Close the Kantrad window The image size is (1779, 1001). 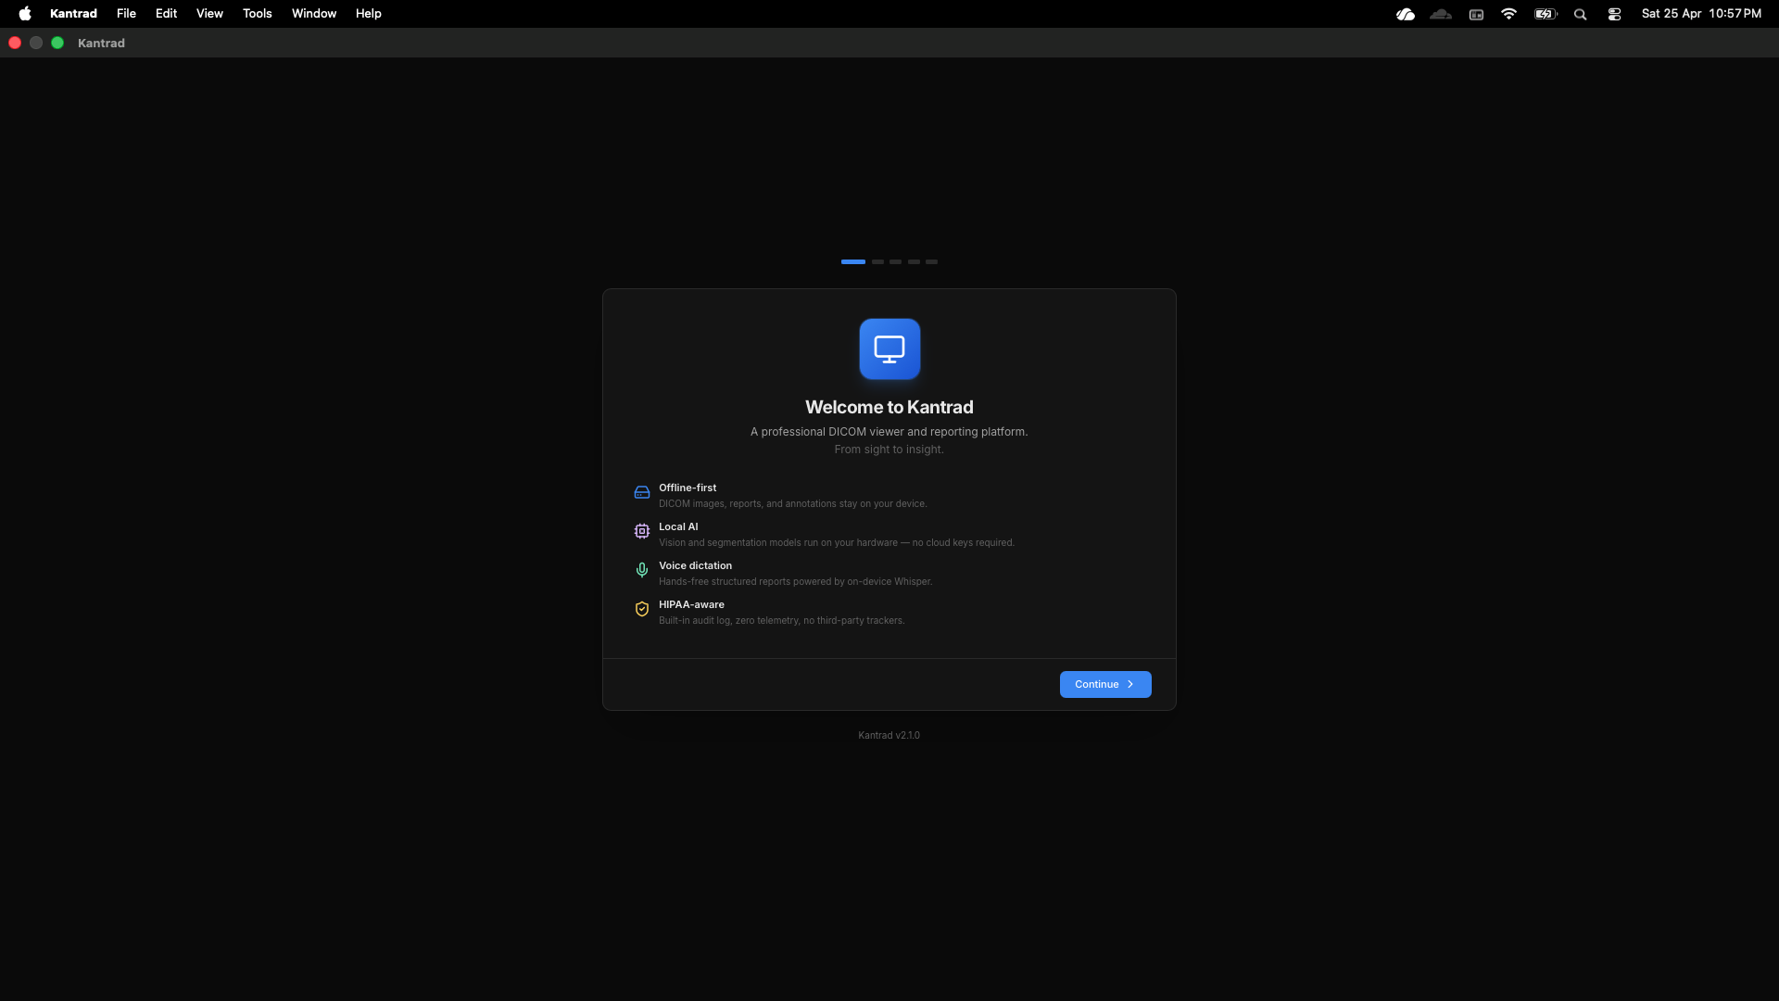15,43
